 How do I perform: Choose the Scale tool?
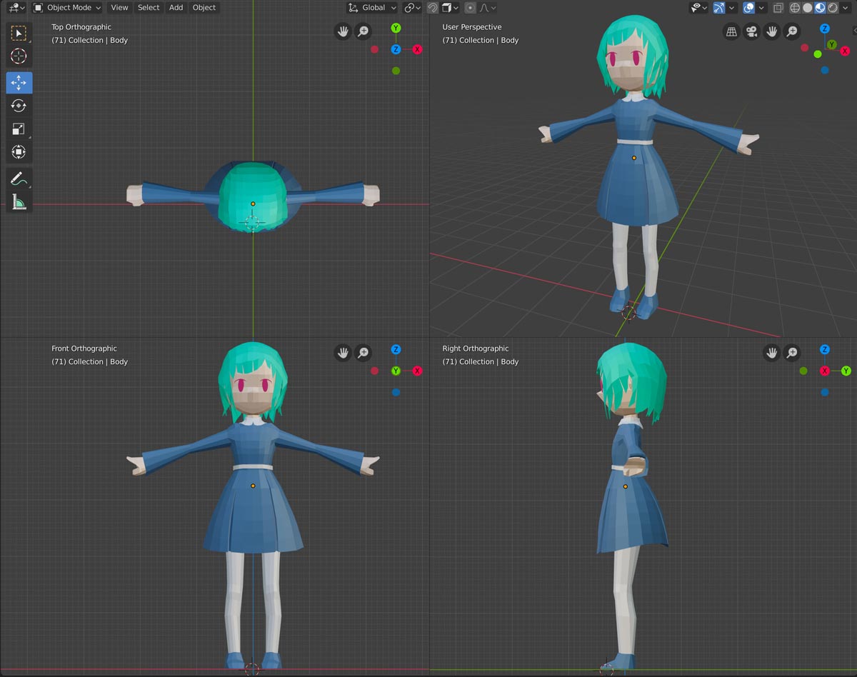(19, 129)
